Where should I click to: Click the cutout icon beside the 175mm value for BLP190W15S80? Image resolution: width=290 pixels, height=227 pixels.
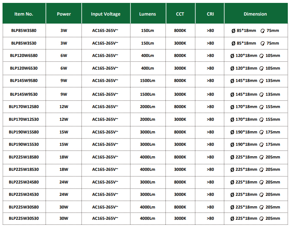[261, 132]
